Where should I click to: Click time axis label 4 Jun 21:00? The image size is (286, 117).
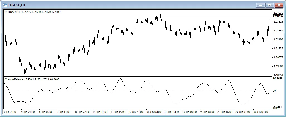28,112
